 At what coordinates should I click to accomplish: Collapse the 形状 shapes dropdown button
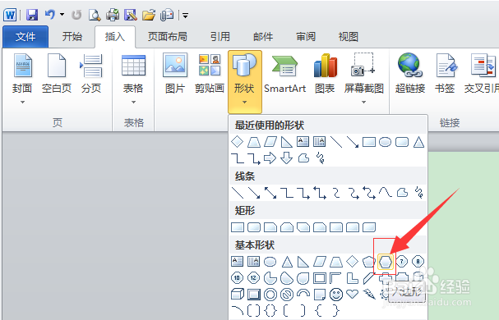tap(245, 81)
